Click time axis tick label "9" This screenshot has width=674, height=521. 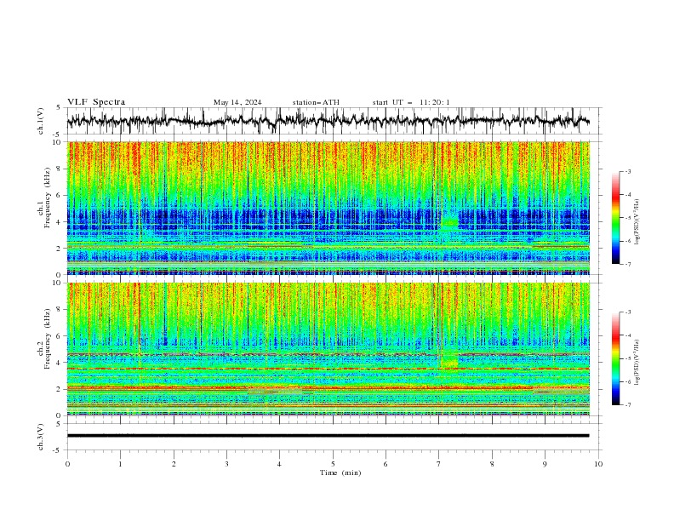pyautogui.click(x=545, y=464)
